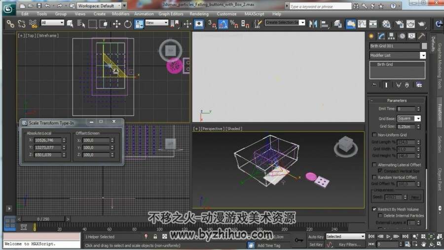Click the Unlink Selection tool
The height and width of the screenshot is (250, 444).
[22, 24]
